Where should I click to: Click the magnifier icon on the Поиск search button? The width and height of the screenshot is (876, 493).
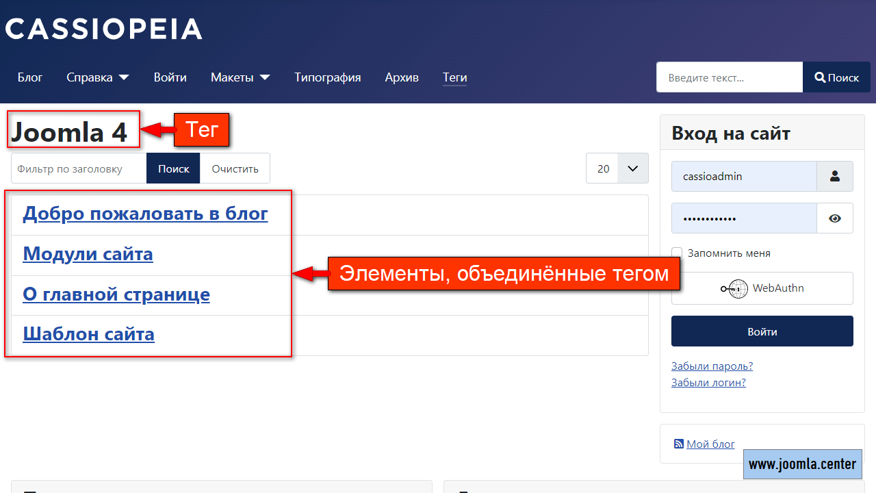pos(821,77)
